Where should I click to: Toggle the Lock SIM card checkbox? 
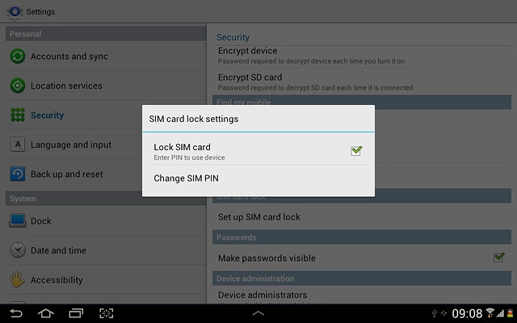click(x=356, y=151)
